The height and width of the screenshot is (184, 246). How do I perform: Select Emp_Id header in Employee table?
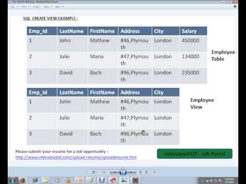coord(42,31)
